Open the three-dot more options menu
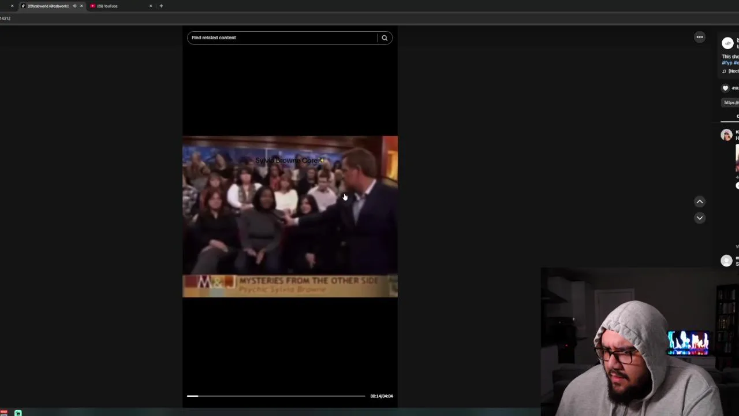The width and height of the screenshot is (739, 416). point(700,37)
